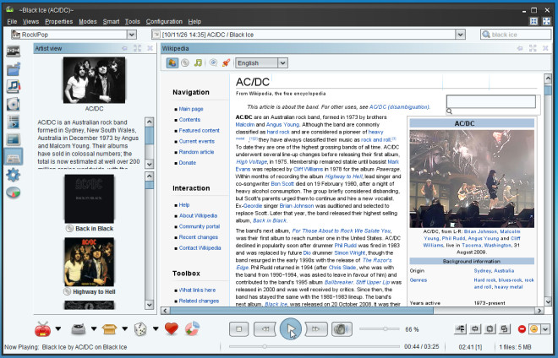This screenshot has width=558, height=358.
Task: Select the Highway to Hell album cover
Action: pos(90,262)
